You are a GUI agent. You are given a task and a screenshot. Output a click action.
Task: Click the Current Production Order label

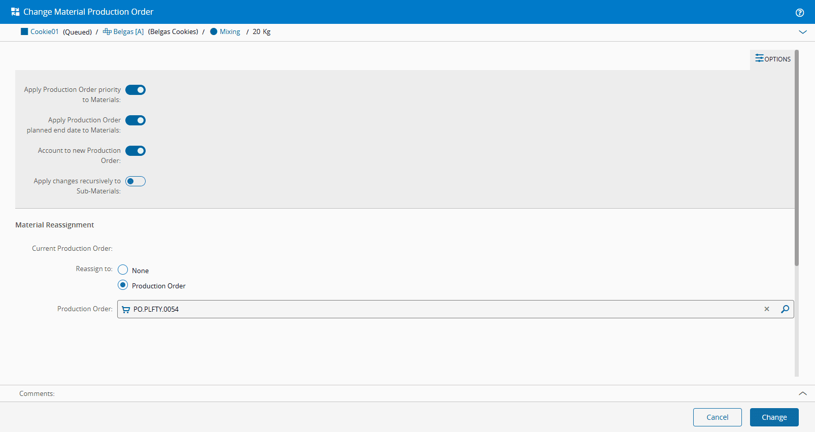[72, 248]
